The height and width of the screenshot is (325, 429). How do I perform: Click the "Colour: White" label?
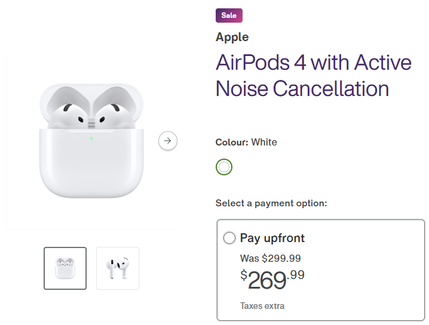tap(246, 142)
